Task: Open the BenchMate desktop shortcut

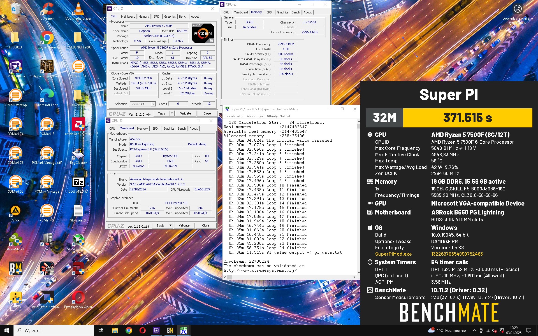Action: point(16,271)
